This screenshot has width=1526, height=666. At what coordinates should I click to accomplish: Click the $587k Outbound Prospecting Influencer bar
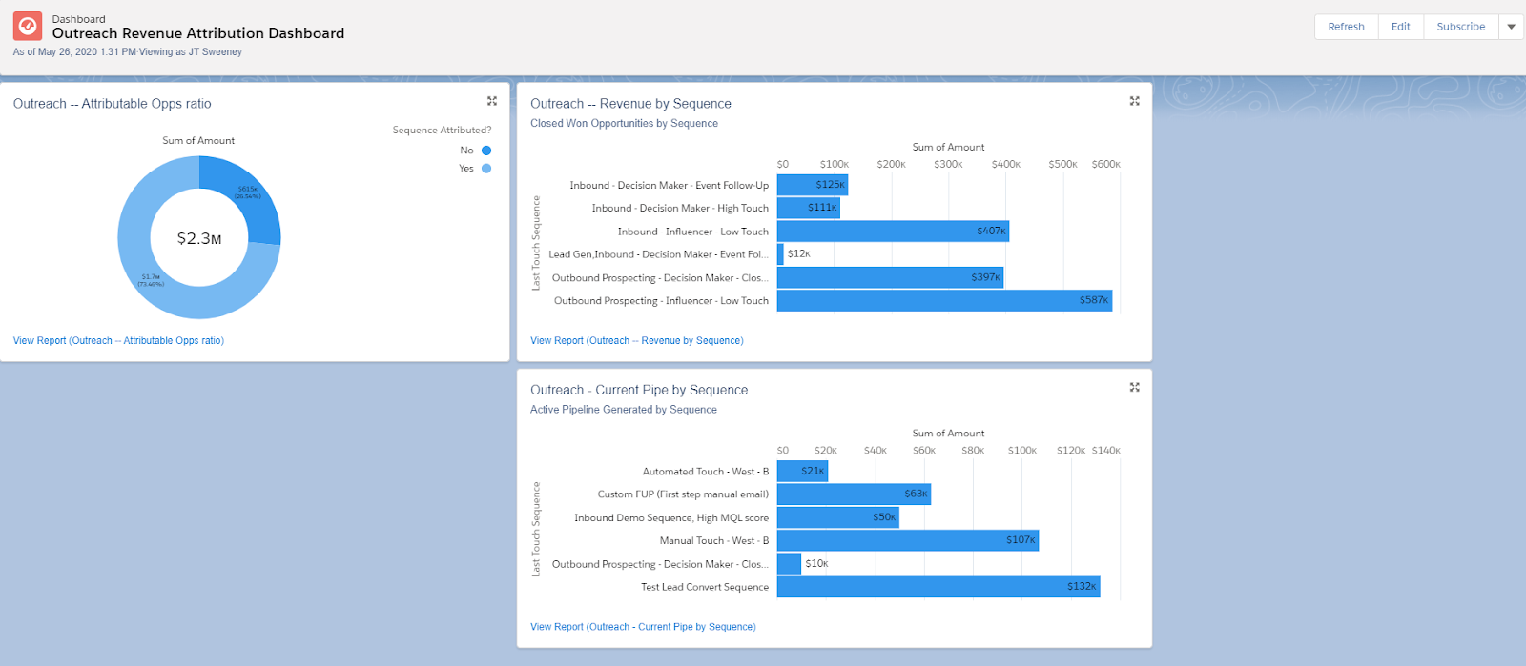click(944, 301)
